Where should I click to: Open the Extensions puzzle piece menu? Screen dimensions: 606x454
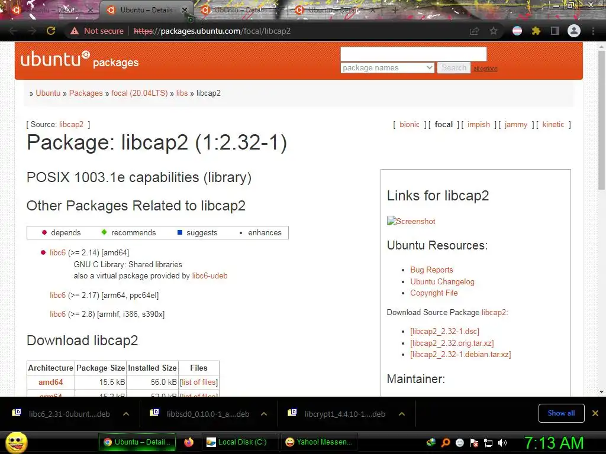pyautogui.click(x=536, y=31)
